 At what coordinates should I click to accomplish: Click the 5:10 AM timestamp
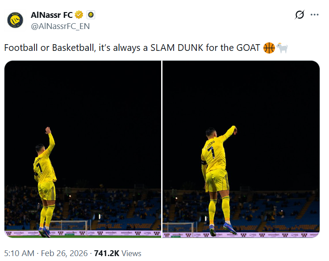click(x=19, y=253)
